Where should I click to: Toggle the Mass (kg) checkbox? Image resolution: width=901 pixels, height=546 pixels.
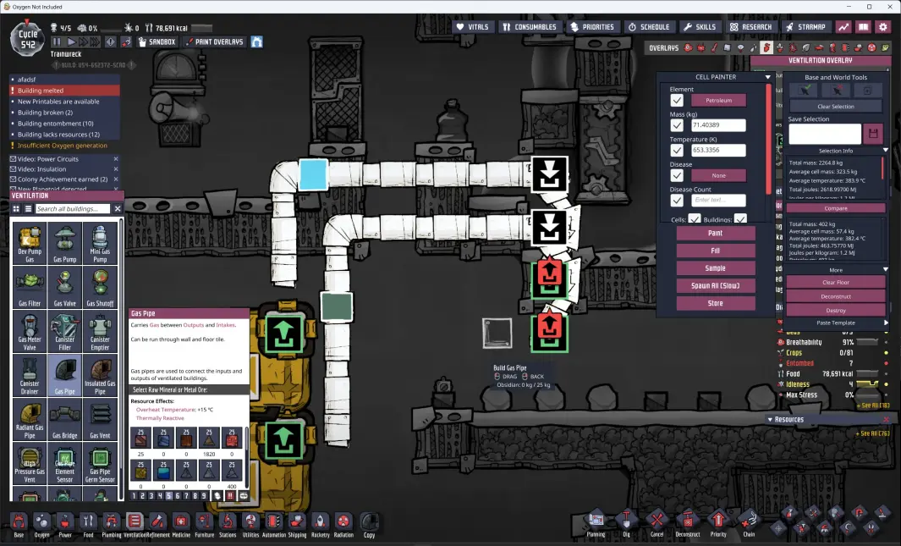(677, 125)
